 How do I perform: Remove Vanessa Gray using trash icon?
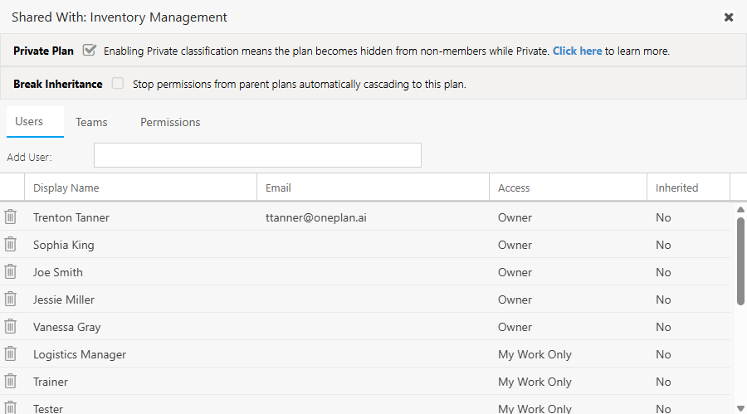click(x=11, y=326)
